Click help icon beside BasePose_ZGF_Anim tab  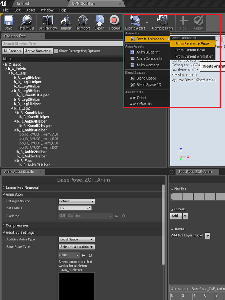coord(171,172)
